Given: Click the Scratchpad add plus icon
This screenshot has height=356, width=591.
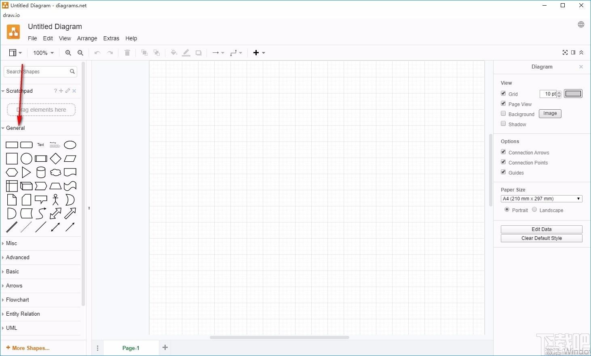Looking at the screenshot, I should click(61, 91).
